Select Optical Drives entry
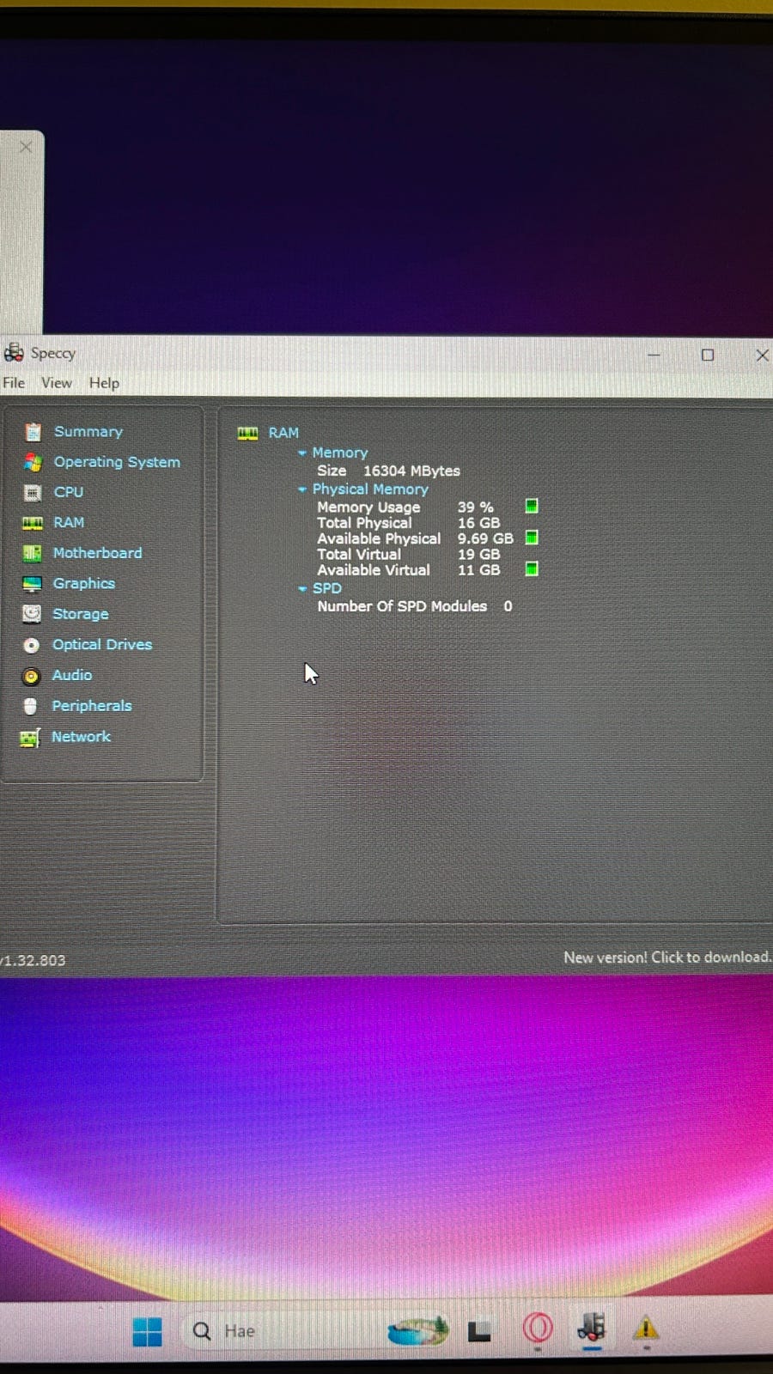 [x=102, y=644]
